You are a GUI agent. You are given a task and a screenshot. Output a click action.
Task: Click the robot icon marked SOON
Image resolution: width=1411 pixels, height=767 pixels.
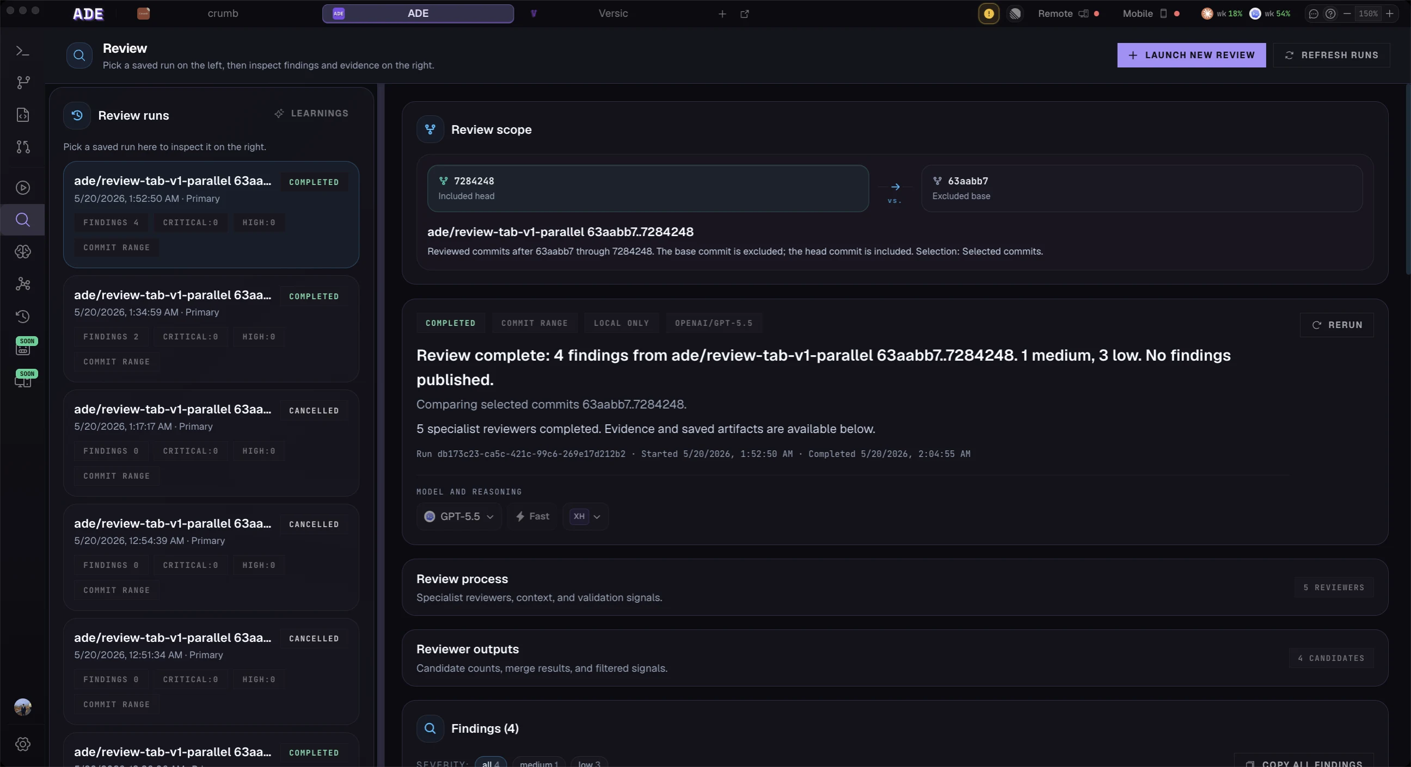pyautogui.click(x=22, y=349)
